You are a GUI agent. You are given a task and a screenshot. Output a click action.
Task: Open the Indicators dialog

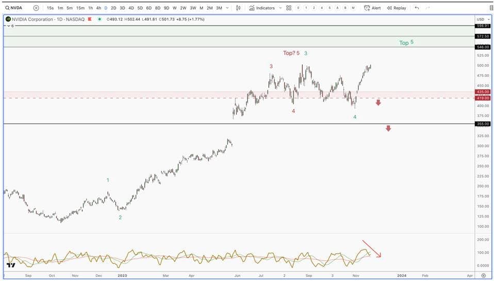262,8
